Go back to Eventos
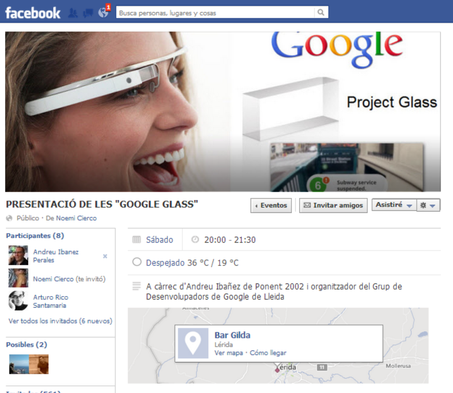The height and width of the screenshot is (393, 453). 271,205
